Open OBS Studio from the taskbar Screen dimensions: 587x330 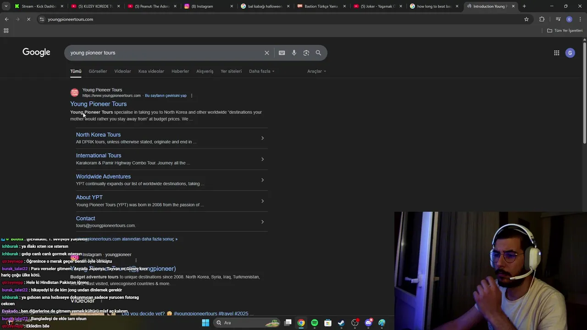(x=355, y=323)
